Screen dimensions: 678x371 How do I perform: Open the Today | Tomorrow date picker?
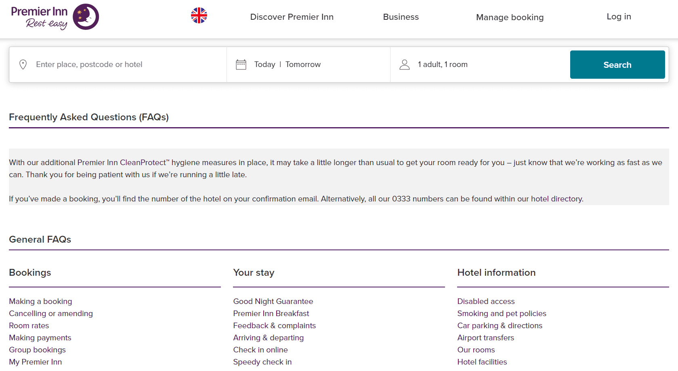[x=309, y=65]
